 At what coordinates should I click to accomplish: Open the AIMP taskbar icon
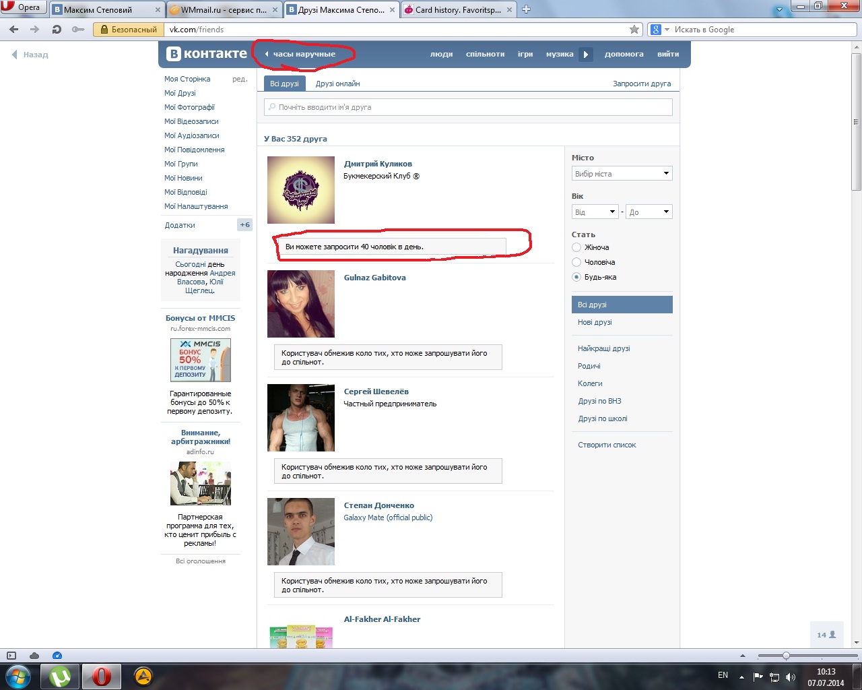(x=143, y=676)
